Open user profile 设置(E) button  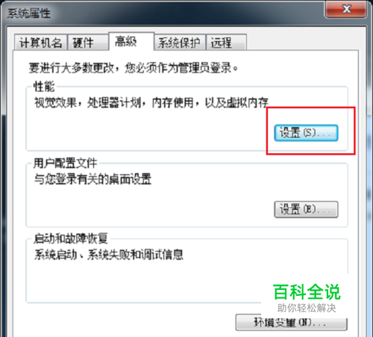(x=306, y=209)
